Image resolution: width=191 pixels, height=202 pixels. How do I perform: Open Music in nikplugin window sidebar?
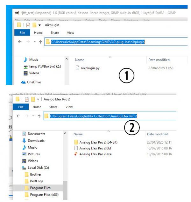34,60
